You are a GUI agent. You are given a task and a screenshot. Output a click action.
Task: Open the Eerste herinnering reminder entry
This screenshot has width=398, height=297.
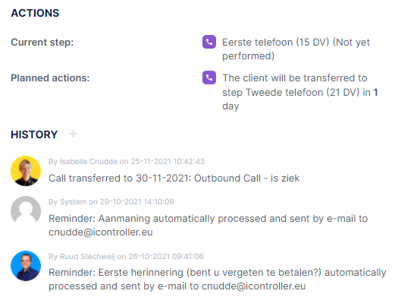(218, 280)
